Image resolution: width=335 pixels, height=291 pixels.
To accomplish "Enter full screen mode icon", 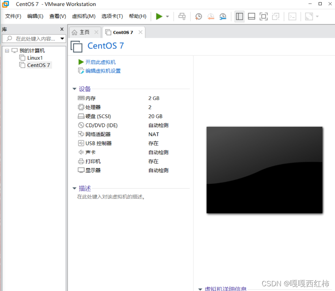I will (x=264, y=17).
